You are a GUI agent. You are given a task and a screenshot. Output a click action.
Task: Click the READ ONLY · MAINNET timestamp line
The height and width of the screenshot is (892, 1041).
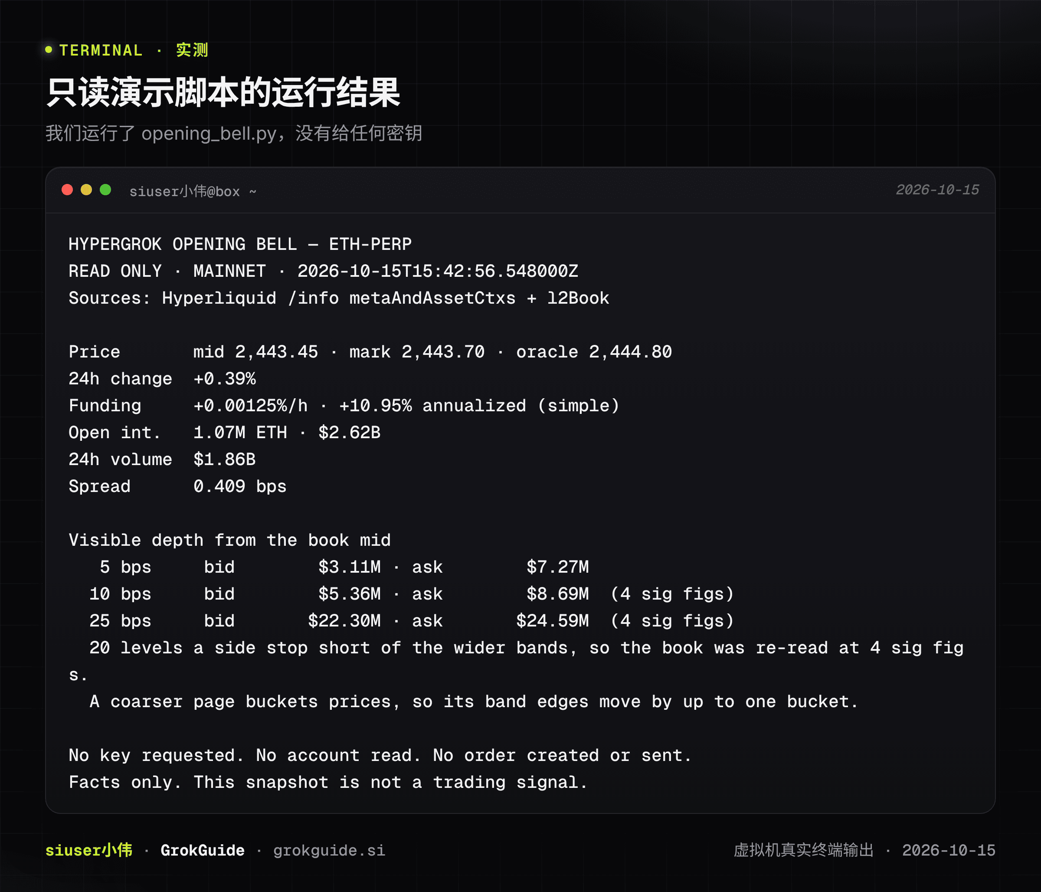pyautogui.click(x=324, y=271)
